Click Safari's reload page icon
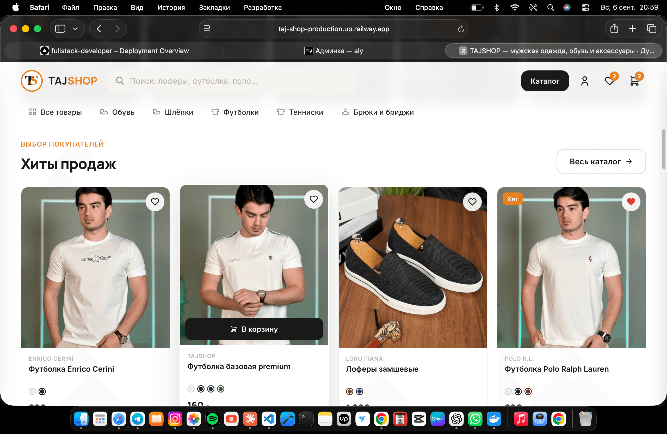The width and height of the screenshot is (667, 434). [461, 29]
